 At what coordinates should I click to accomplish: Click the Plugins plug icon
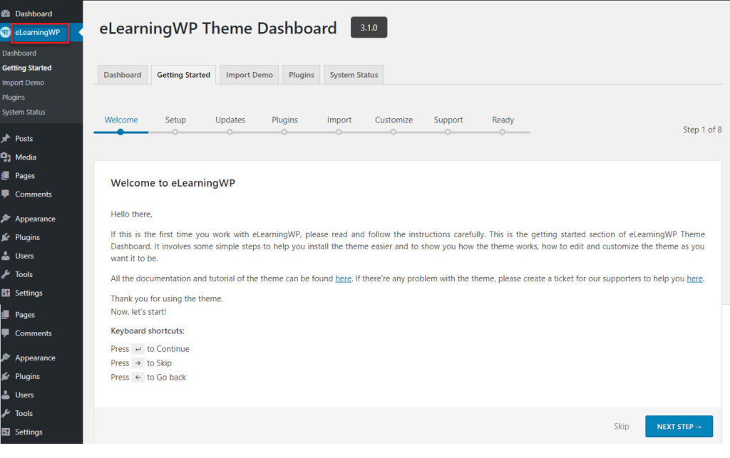pos(7,236)
